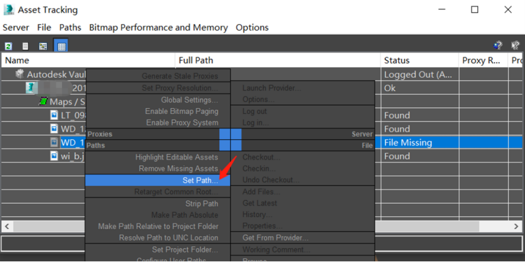Select the wi_b bitmap file icon
Image resolution: width=525 pixels, height=262 pixels.
coord(54,156)
